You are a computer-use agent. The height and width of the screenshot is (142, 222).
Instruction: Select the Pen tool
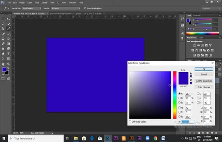point(3,54)
